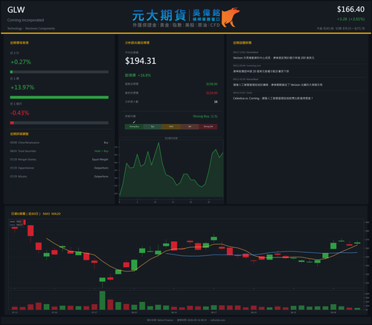The width and height of the screenshot is (372, 325).
Task: Click the tallest green volume bar
Action: pos(102,301)
